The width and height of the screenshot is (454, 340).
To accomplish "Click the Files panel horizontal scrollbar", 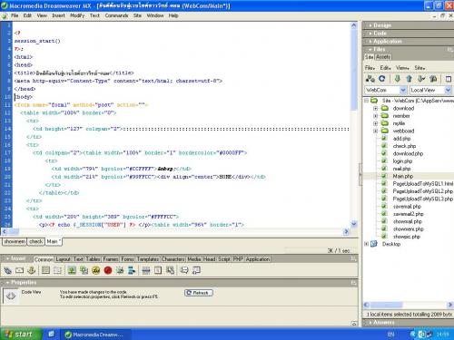I will (408, 305).
